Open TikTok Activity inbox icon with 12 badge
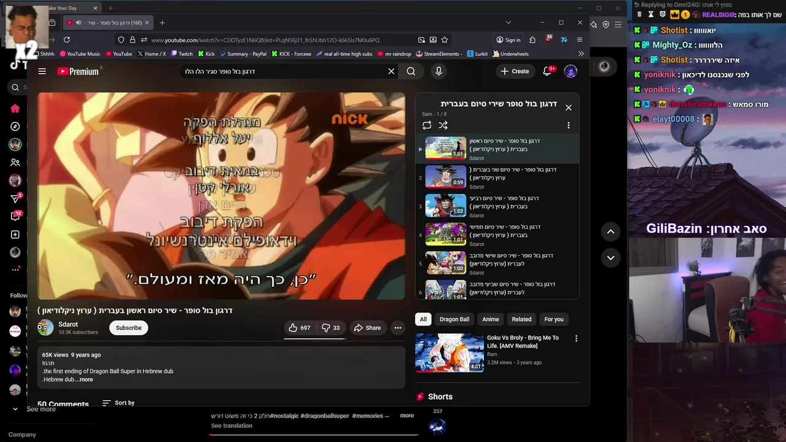This screenshot has width=786, height=442. (x=16, y=216)
